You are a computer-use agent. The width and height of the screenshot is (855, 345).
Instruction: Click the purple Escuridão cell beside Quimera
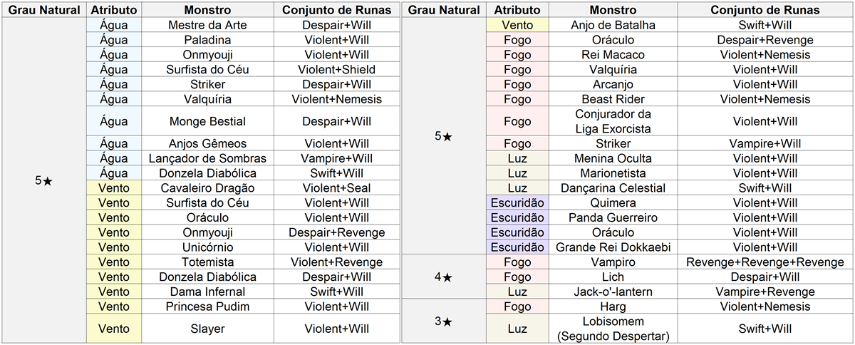[x=517, y=203]
